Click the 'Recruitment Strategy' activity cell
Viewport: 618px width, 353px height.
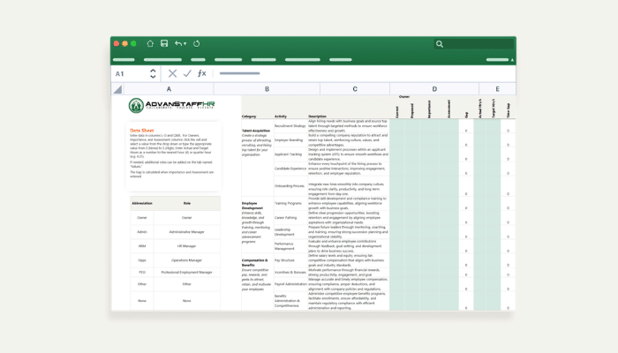(x=290, y=126)
